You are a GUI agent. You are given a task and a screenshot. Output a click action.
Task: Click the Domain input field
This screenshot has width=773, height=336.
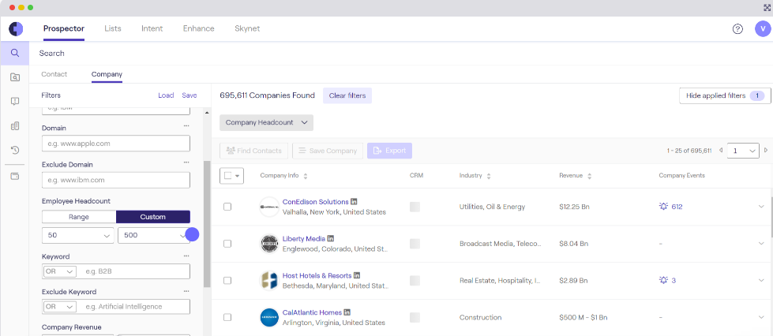pyautogui.click(x=116, y=144)
